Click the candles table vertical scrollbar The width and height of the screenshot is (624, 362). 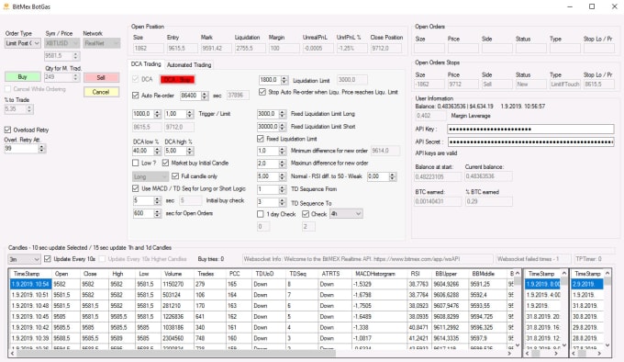pos(518,309)
